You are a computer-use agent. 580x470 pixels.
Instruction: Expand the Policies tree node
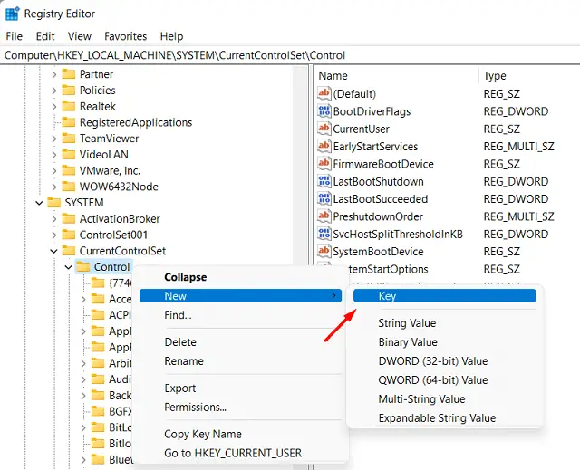tap(54, 91)
